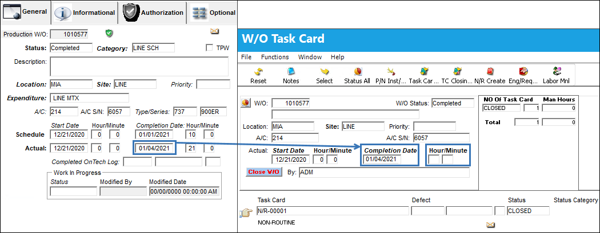The image size is (600, 233).
Task: Toggle the TPW checkbox
Action: click(209, 48)
